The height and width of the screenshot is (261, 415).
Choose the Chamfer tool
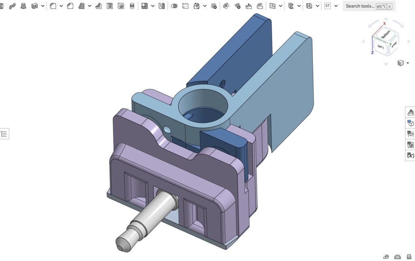pos(70,6)
